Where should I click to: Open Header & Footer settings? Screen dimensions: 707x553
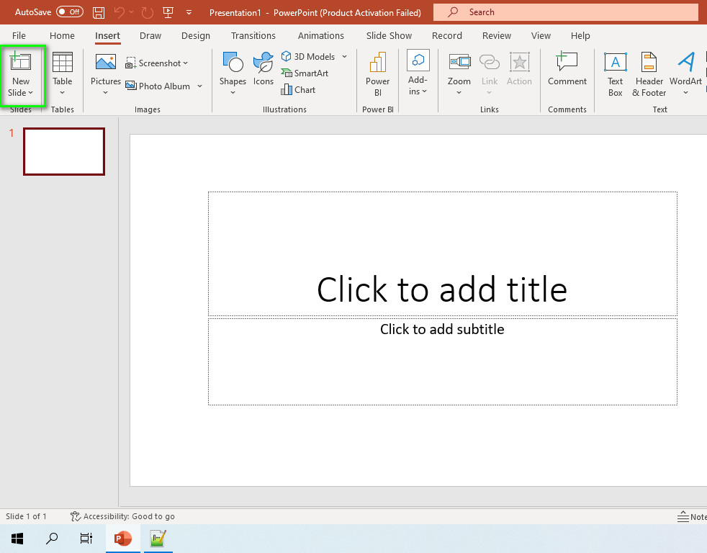(x=649, y=74)
